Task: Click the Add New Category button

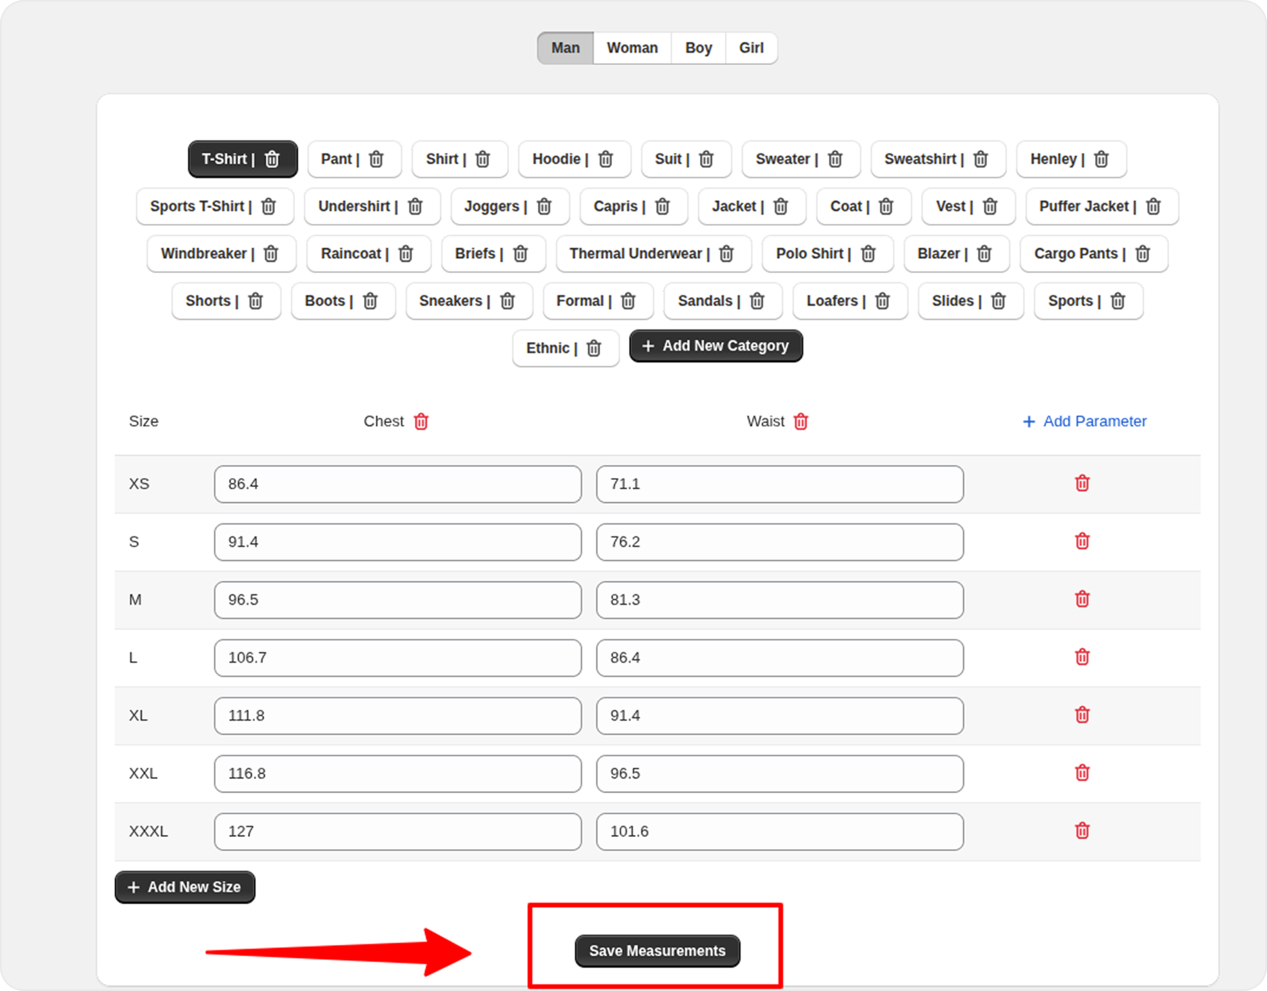Action: point(716,346)
